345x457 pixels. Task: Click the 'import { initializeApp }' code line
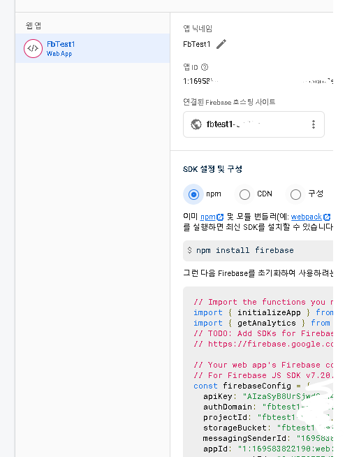[x=263, y=312]
